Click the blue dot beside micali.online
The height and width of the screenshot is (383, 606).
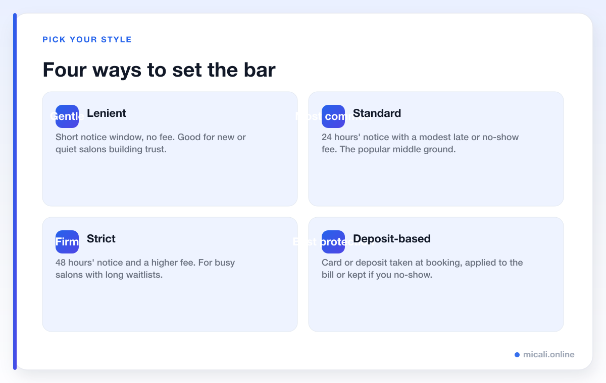(x=517, y=355)
